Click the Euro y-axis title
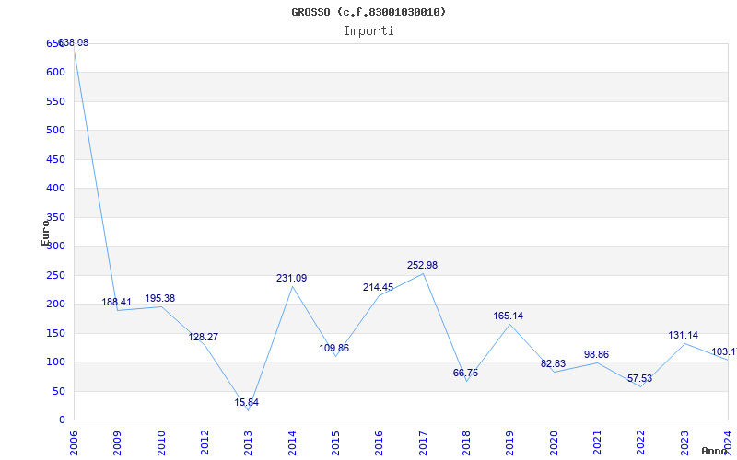 pyautogui.click(x=45, y=233)
